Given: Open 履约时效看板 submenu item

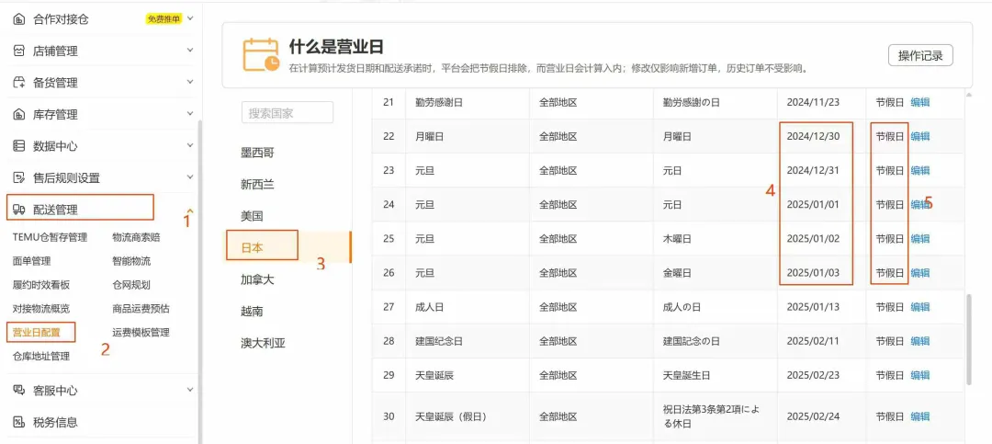Looking at the screenshot, I should [x=41, y=285].
